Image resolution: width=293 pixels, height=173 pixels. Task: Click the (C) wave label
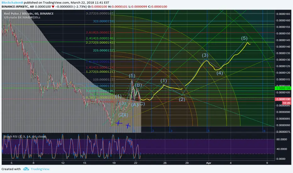coord(142,103)
